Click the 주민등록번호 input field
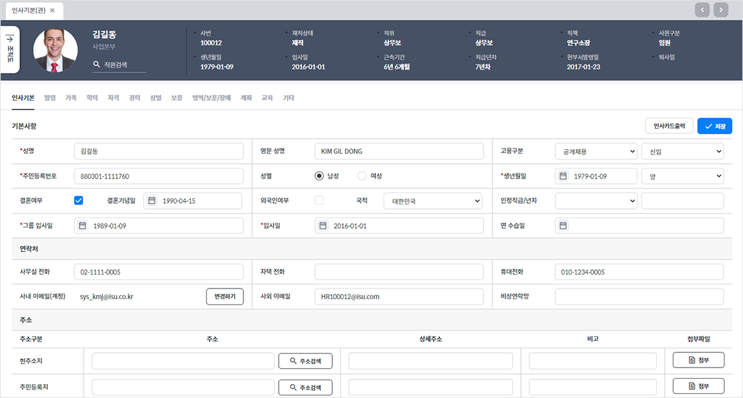Screen dimensions: 743x398 click(x=159, y=176)
